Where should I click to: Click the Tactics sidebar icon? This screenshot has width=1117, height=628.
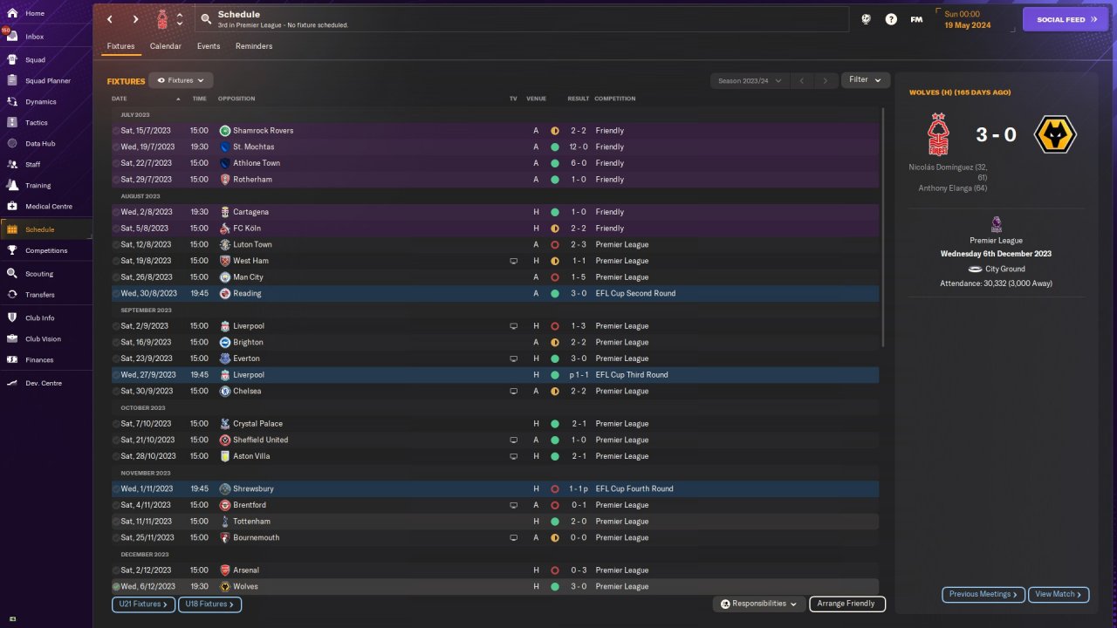pyautogui.click(x=12, y=123)
